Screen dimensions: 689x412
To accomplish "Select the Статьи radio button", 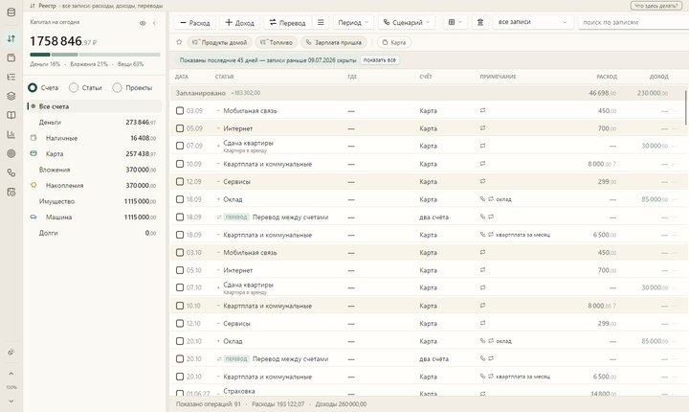I will click(74, 87).
